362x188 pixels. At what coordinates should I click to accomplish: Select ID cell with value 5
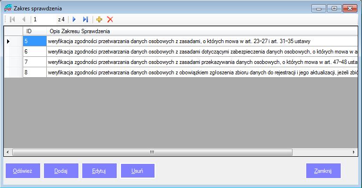pyautogui.click(x=34, y=41)
